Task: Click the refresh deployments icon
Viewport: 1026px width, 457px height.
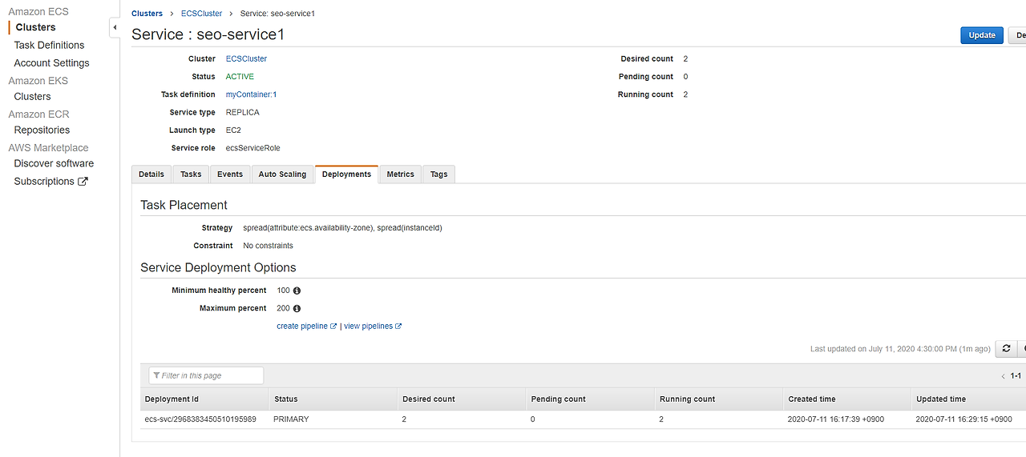Action: point(1006,349)
